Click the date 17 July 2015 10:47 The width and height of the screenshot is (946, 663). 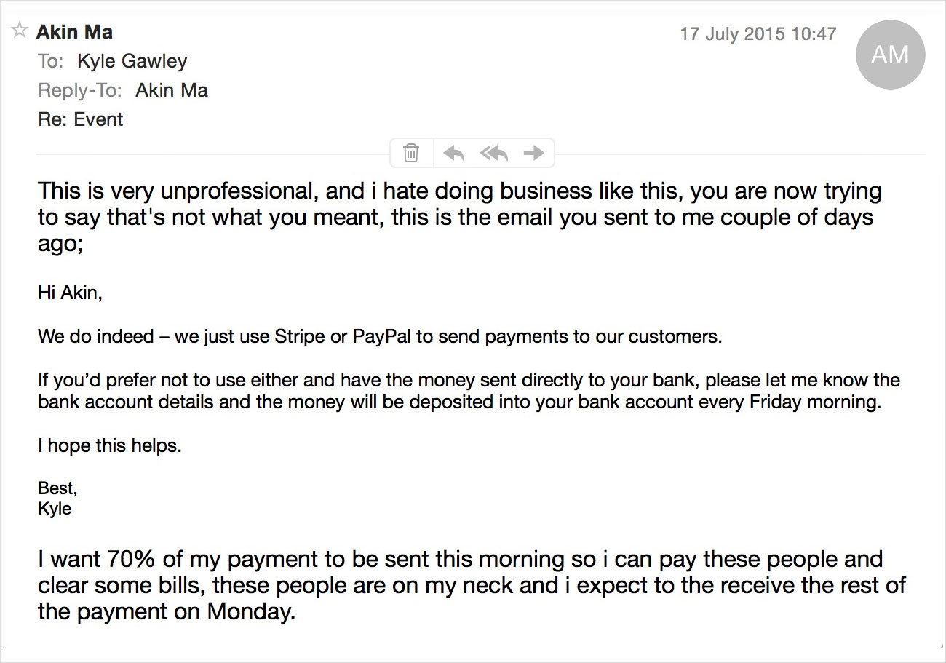coord(758,33)
